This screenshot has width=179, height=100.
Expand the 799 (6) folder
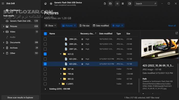[x=61, y=74]
